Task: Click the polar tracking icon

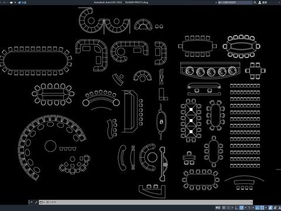Action: pyautogui.click(x=241, y=207)
